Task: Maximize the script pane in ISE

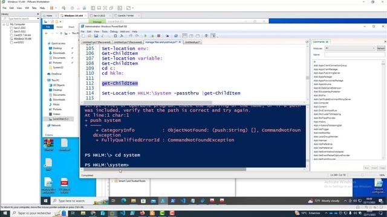Action: 198,36
